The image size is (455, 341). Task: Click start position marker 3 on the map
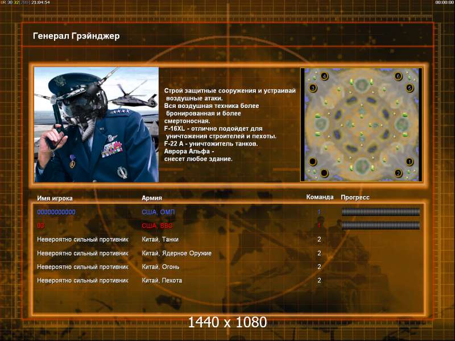click(x=313, y=88)
